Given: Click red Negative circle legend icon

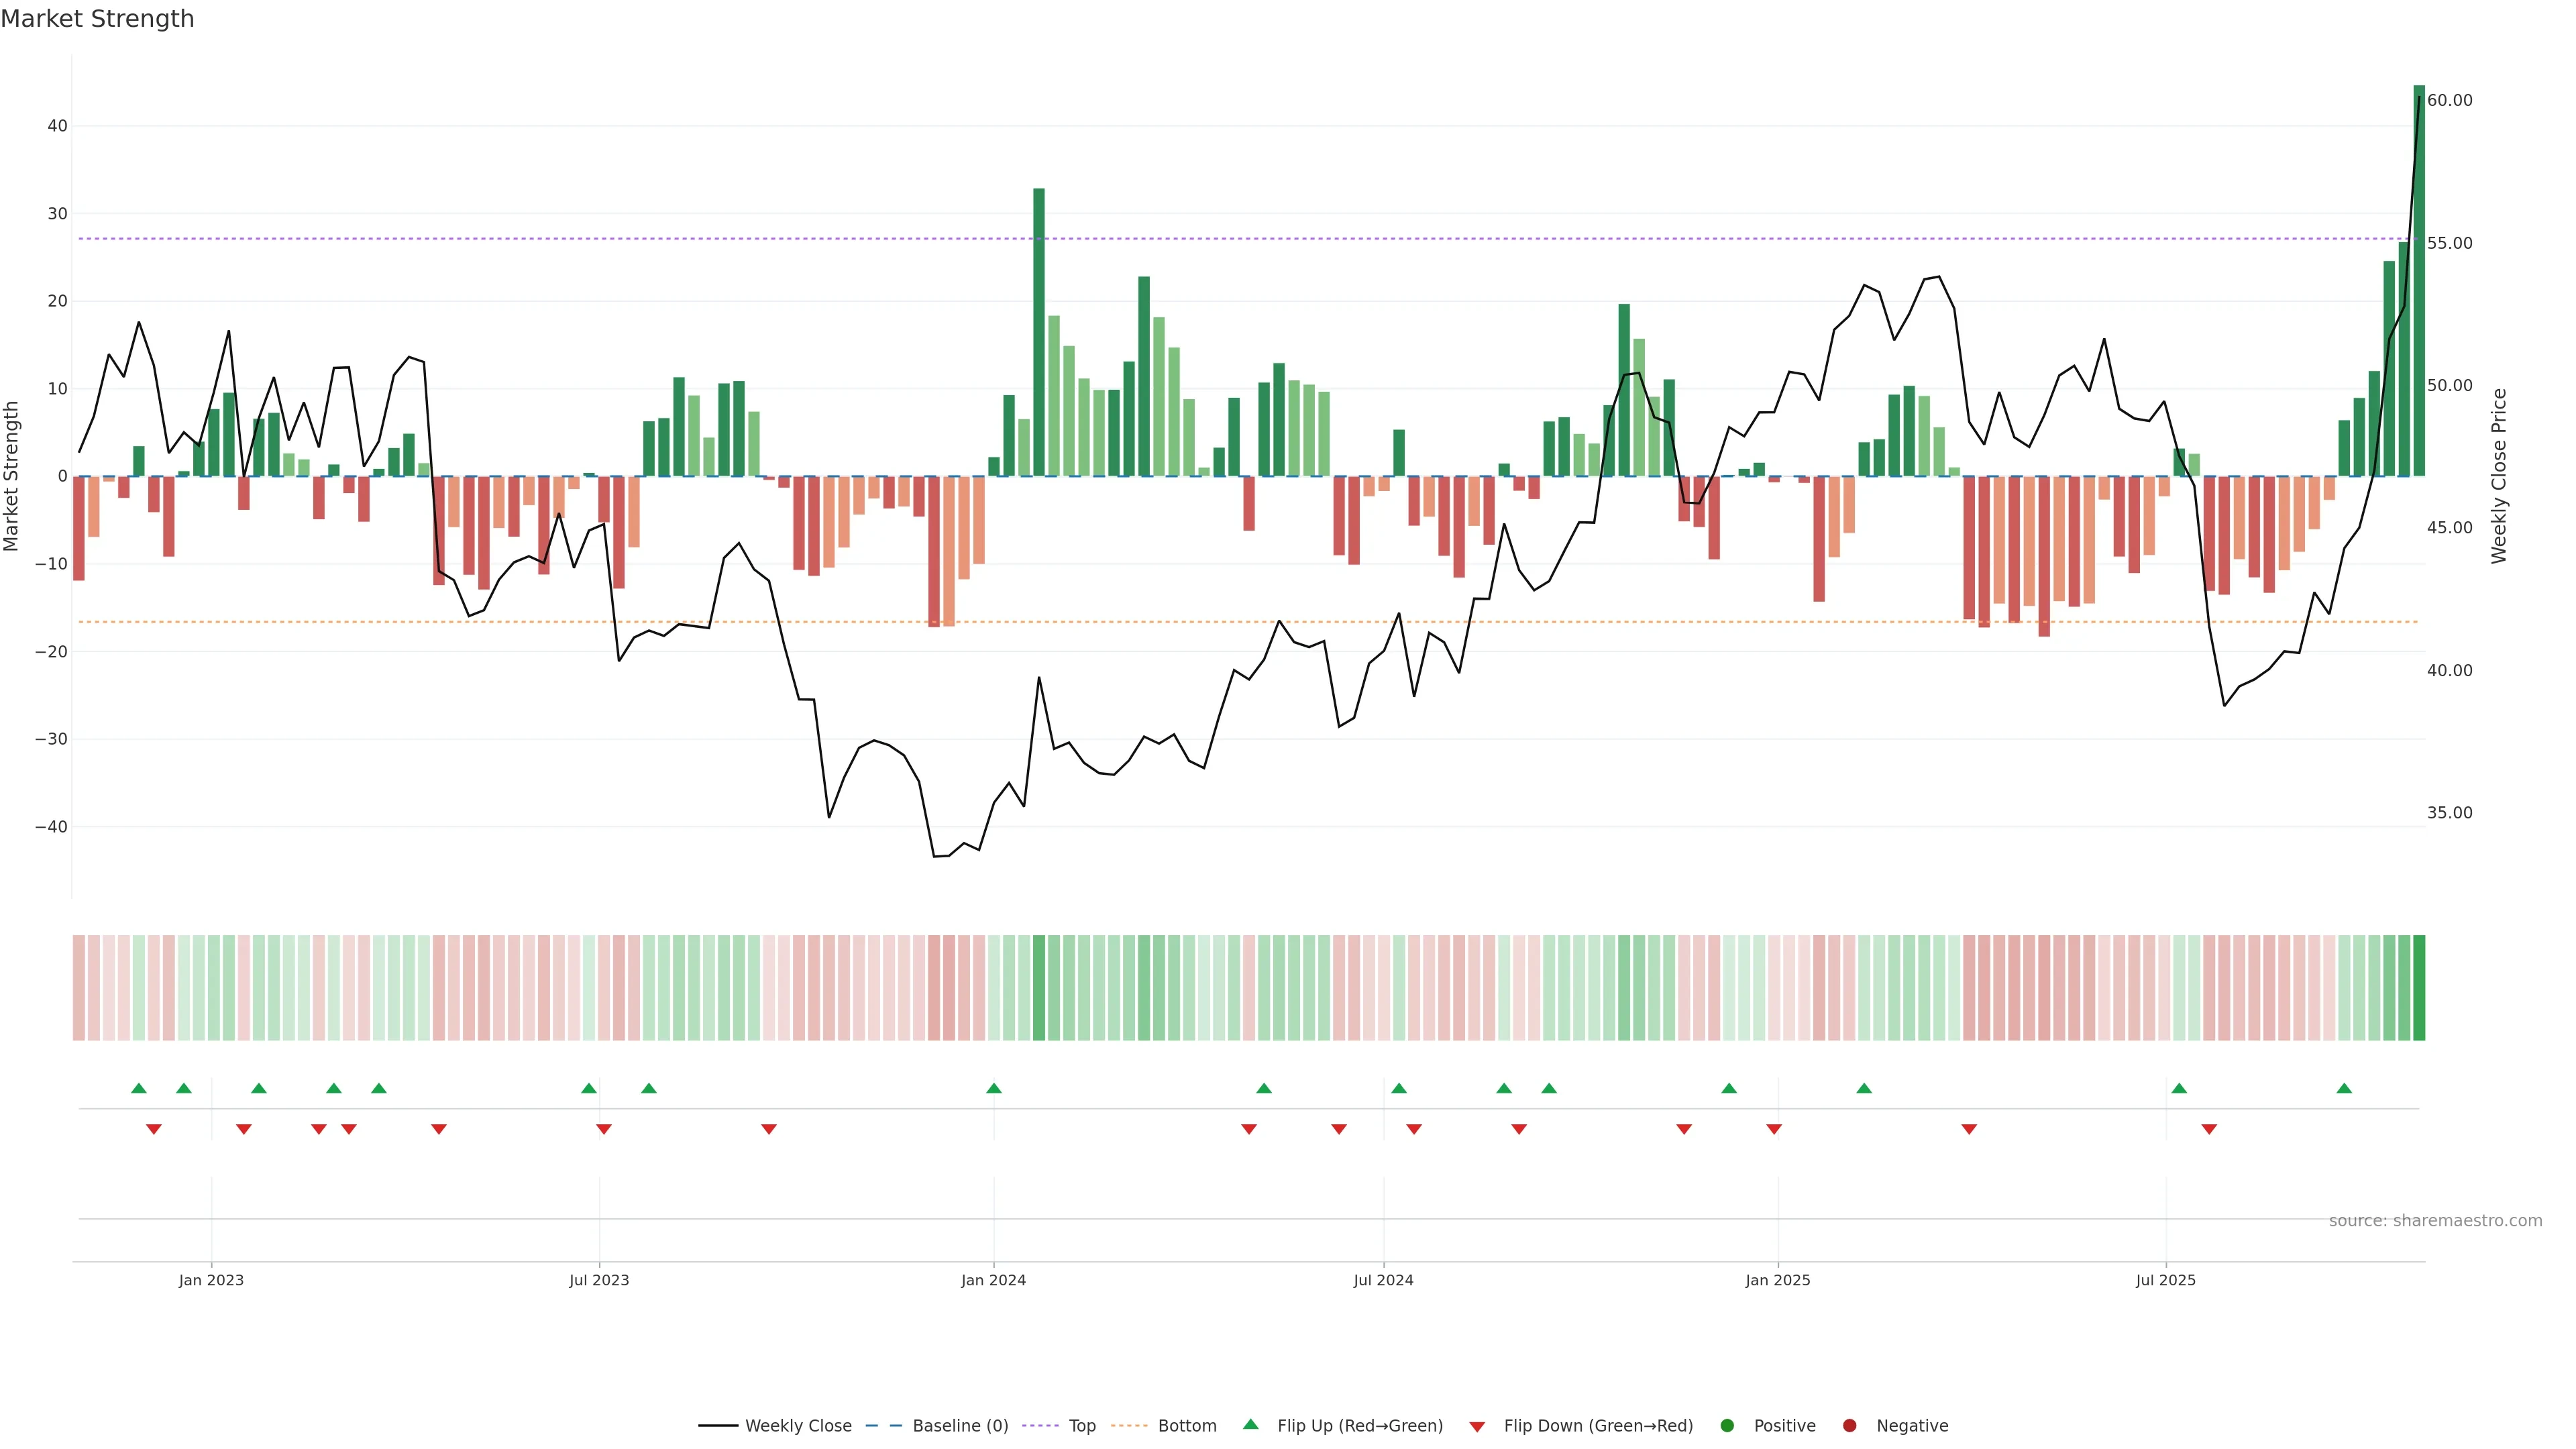Looking at the screenshot, I should pos(1849,1426).
